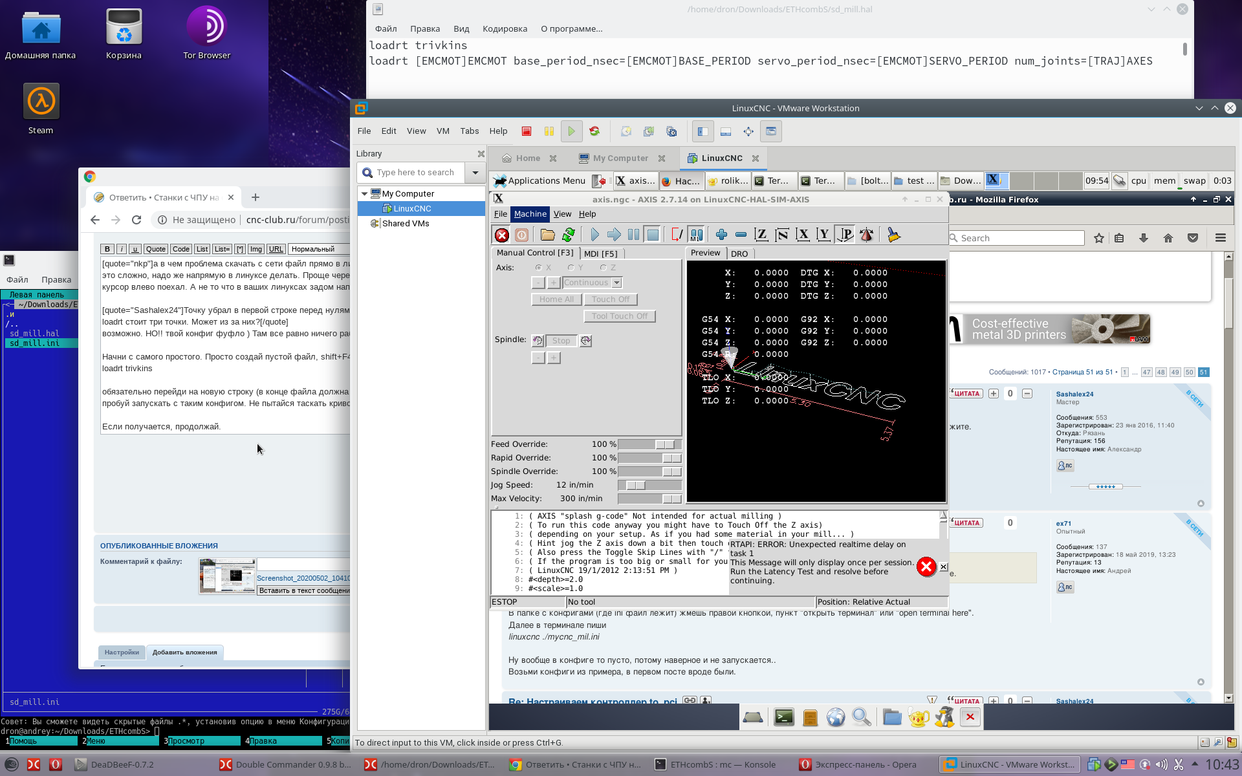1242x776 pixels.
Task: Select the Z axis radio button
Action: pos(603,268)
